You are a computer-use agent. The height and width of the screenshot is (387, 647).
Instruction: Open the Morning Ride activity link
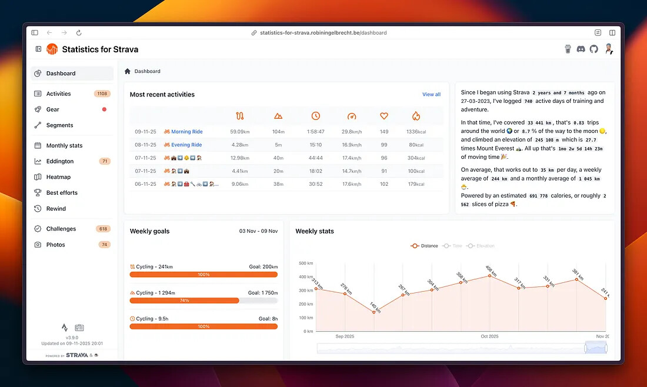pyautogui.click(x=186, y=132)
